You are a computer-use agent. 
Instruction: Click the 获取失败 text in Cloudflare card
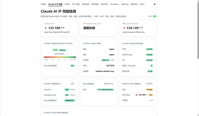click(x=89, y=28)
